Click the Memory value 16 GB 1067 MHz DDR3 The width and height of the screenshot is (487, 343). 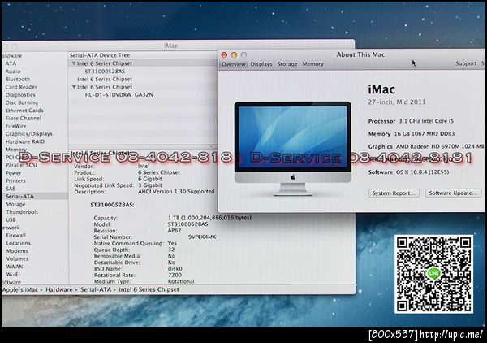425,134
